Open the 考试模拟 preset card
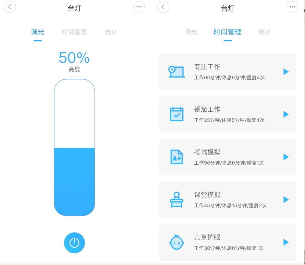The height and width of the screenshot is (265, 305). tap(228, 157)
